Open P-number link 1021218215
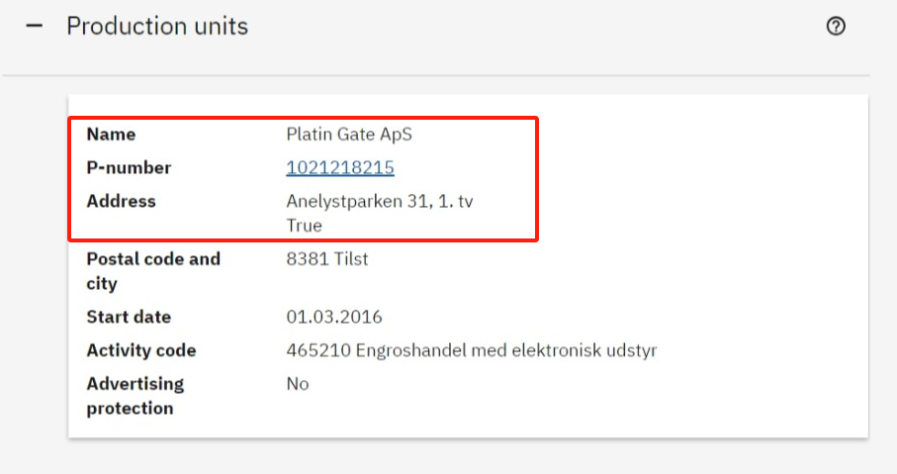897x474 pixels. click(x=340, y=168)
